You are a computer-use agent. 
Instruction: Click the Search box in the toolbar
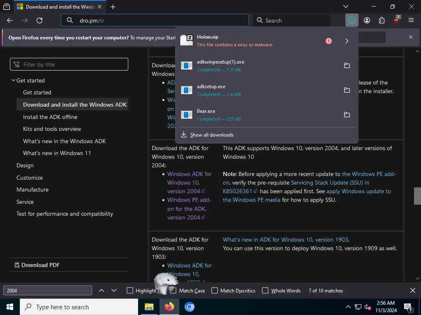(x=291, y=21)
